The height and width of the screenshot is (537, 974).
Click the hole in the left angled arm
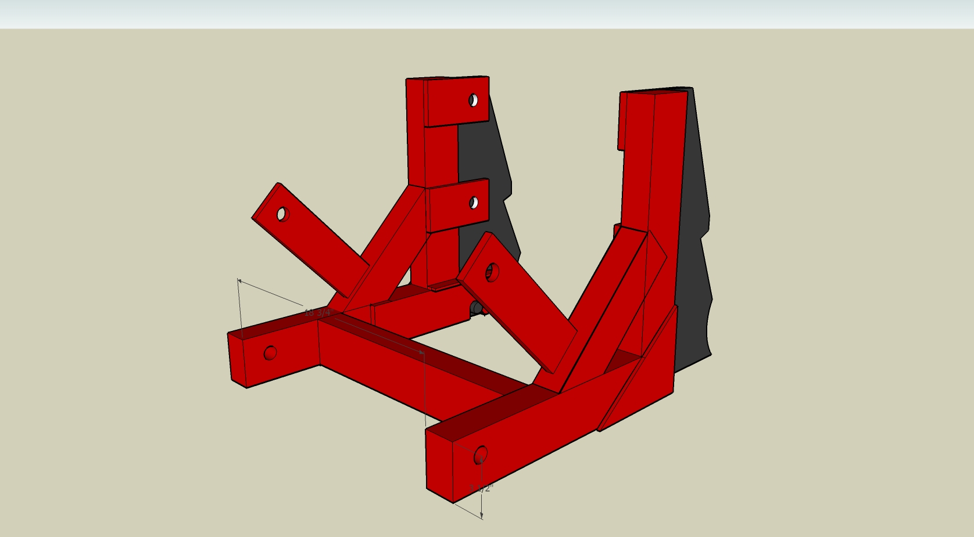(x=282, y=214)
